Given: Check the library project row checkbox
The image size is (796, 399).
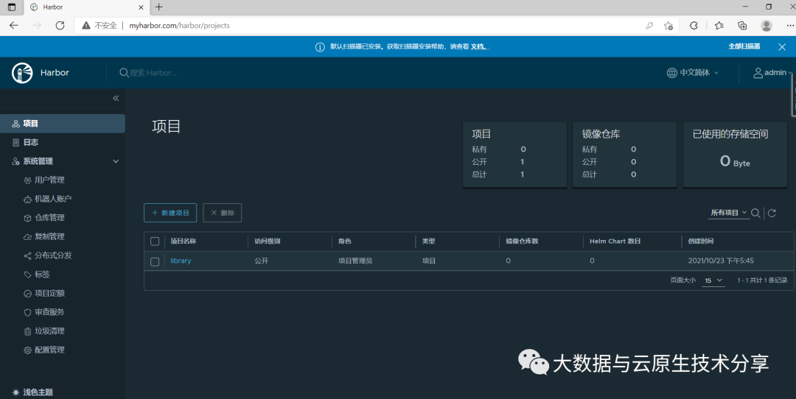Looking at the screenshot, I should click(x=155, y=261).
